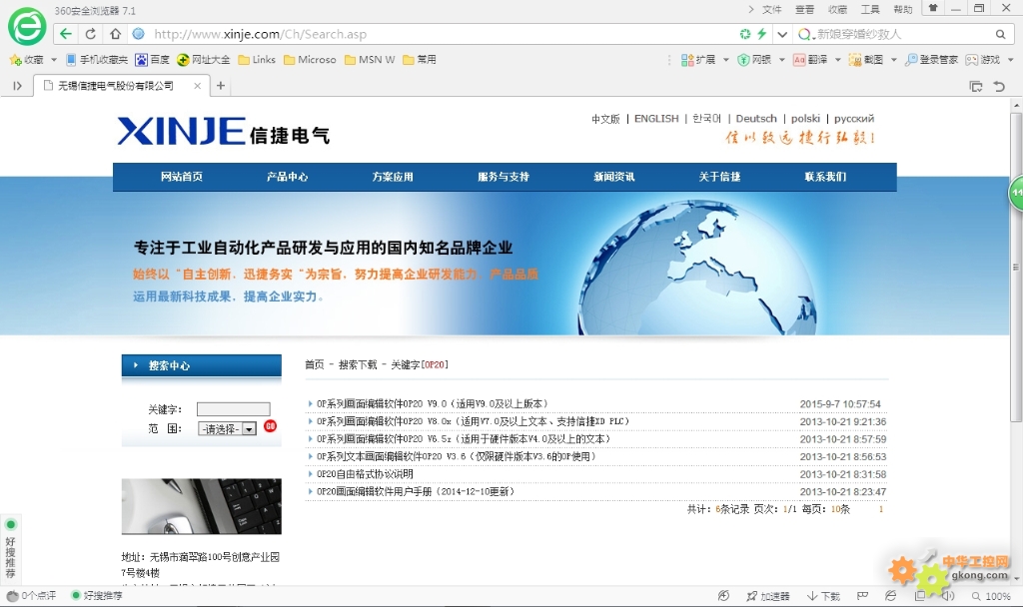Expand the 扩展 dropdown arrow

725,59
